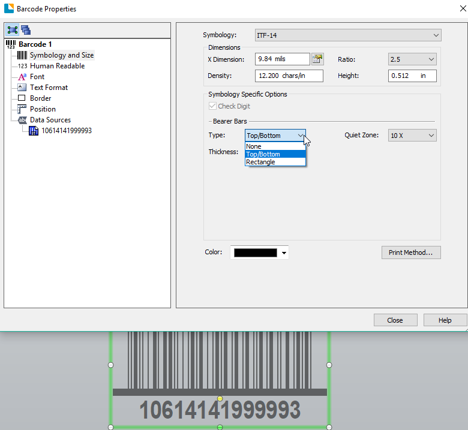Click the Barcode 1 barcode icon
This screenshot has width=468, height=430.
tap(11, 44)
